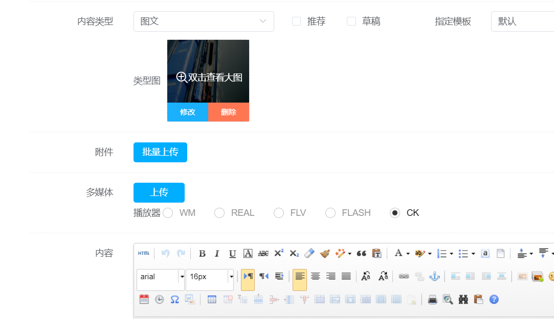Select the FLASH player option
Viewport: 554px width, 319px height.
(330, 213)
